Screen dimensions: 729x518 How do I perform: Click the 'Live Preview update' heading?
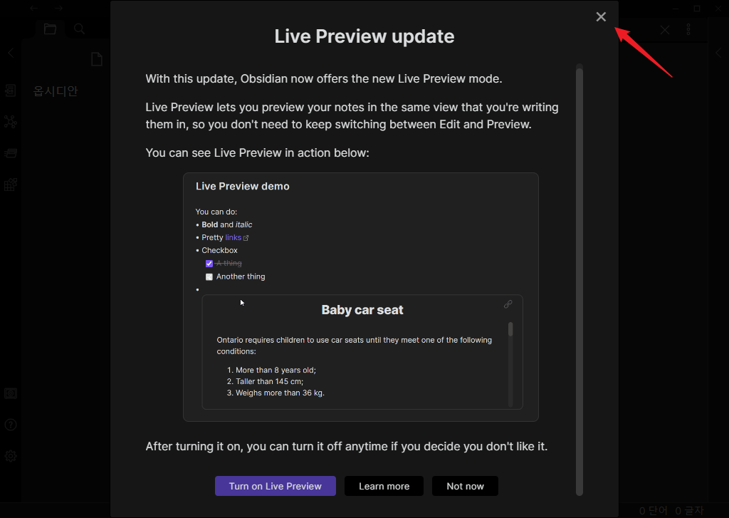pos(364,36)
